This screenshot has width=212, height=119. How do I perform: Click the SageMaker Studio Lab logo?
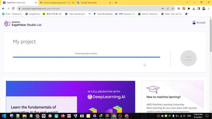(x=23, y=23)
